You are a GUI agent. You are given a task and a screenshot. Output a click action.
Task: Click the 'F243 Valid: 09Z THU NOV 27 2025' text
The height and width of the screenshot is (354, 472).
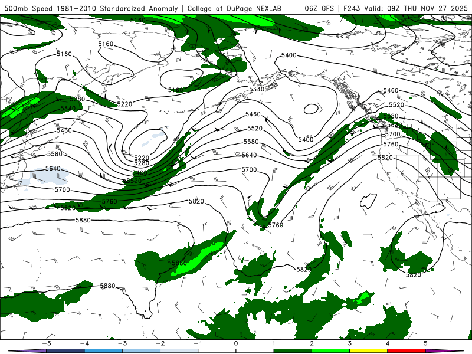[405, 8]
